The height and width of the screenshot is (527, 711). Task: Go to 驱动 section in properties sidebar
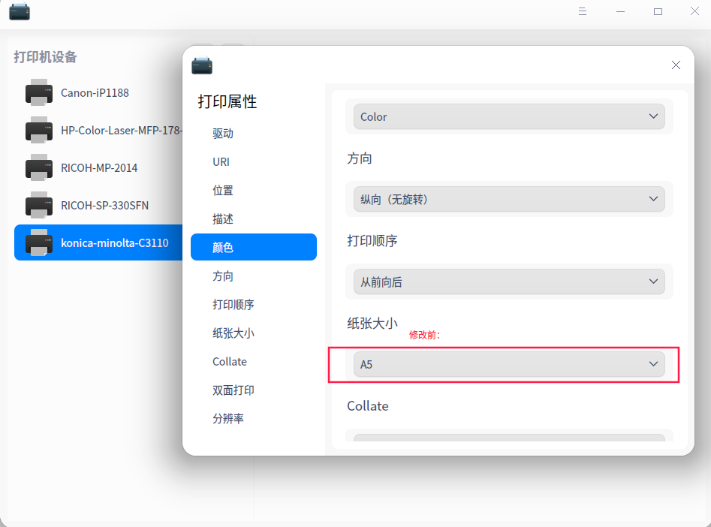254,134
